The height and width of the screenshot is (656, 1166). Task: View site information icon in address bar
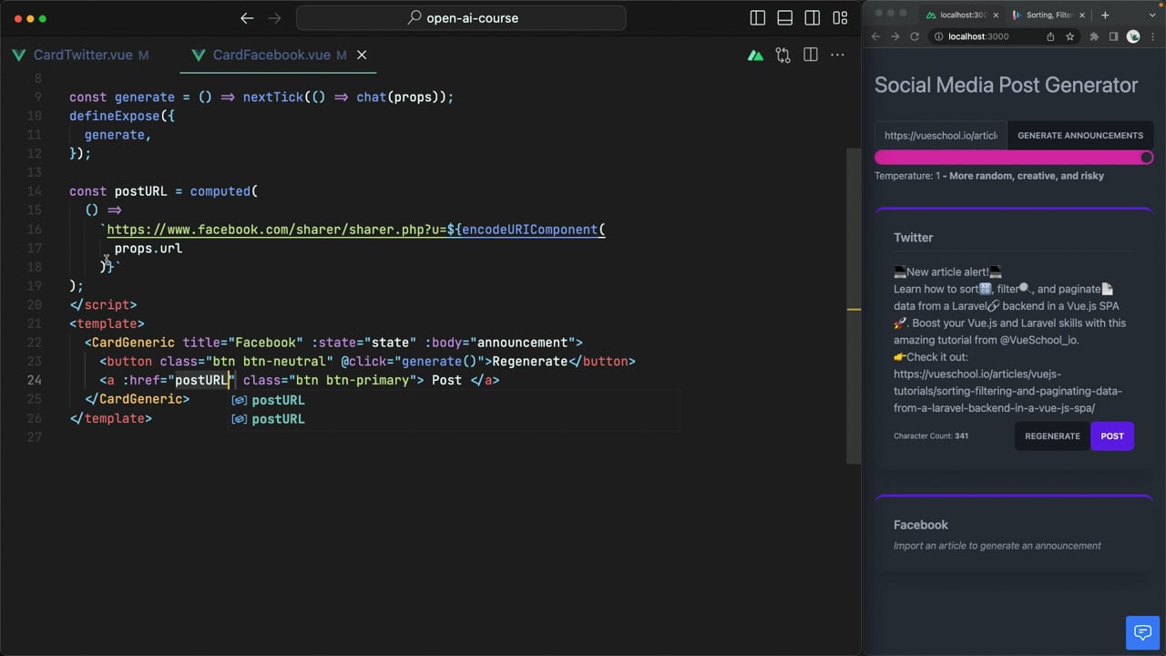point(938,36)
